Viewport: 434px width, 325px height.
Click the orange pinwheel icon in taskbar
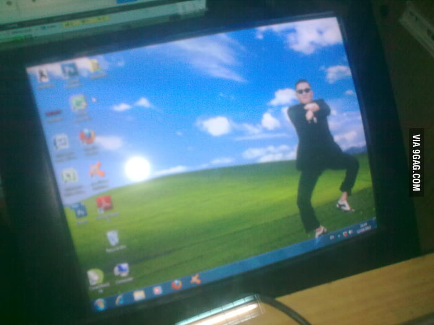[x=195, y=279]
